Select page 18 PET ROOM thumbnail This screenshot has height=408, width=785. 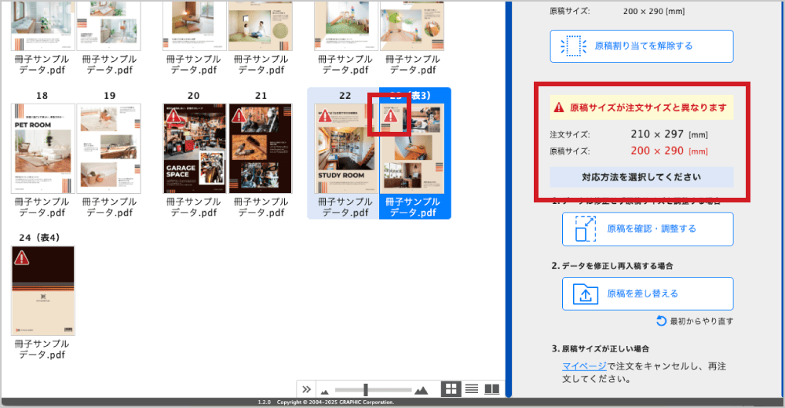click(x=43, y=148)
